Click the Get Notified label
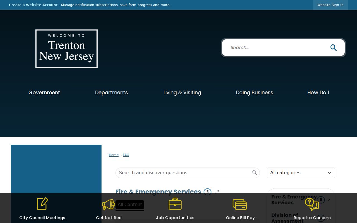Image resolution: width=357 pixels, height=223 pixels. [109, 218]
